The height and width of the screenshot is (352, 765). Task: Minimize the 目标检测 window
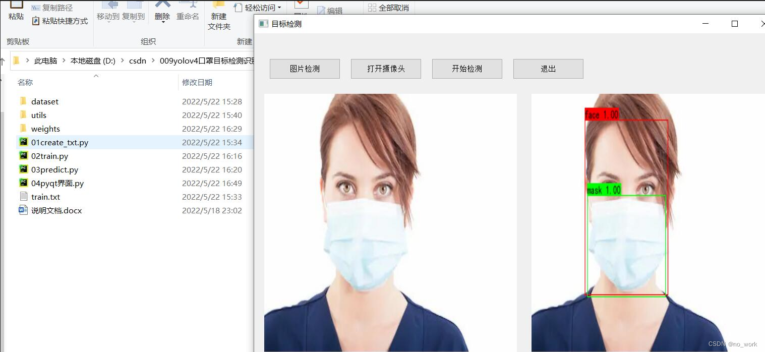pos(706,24)
